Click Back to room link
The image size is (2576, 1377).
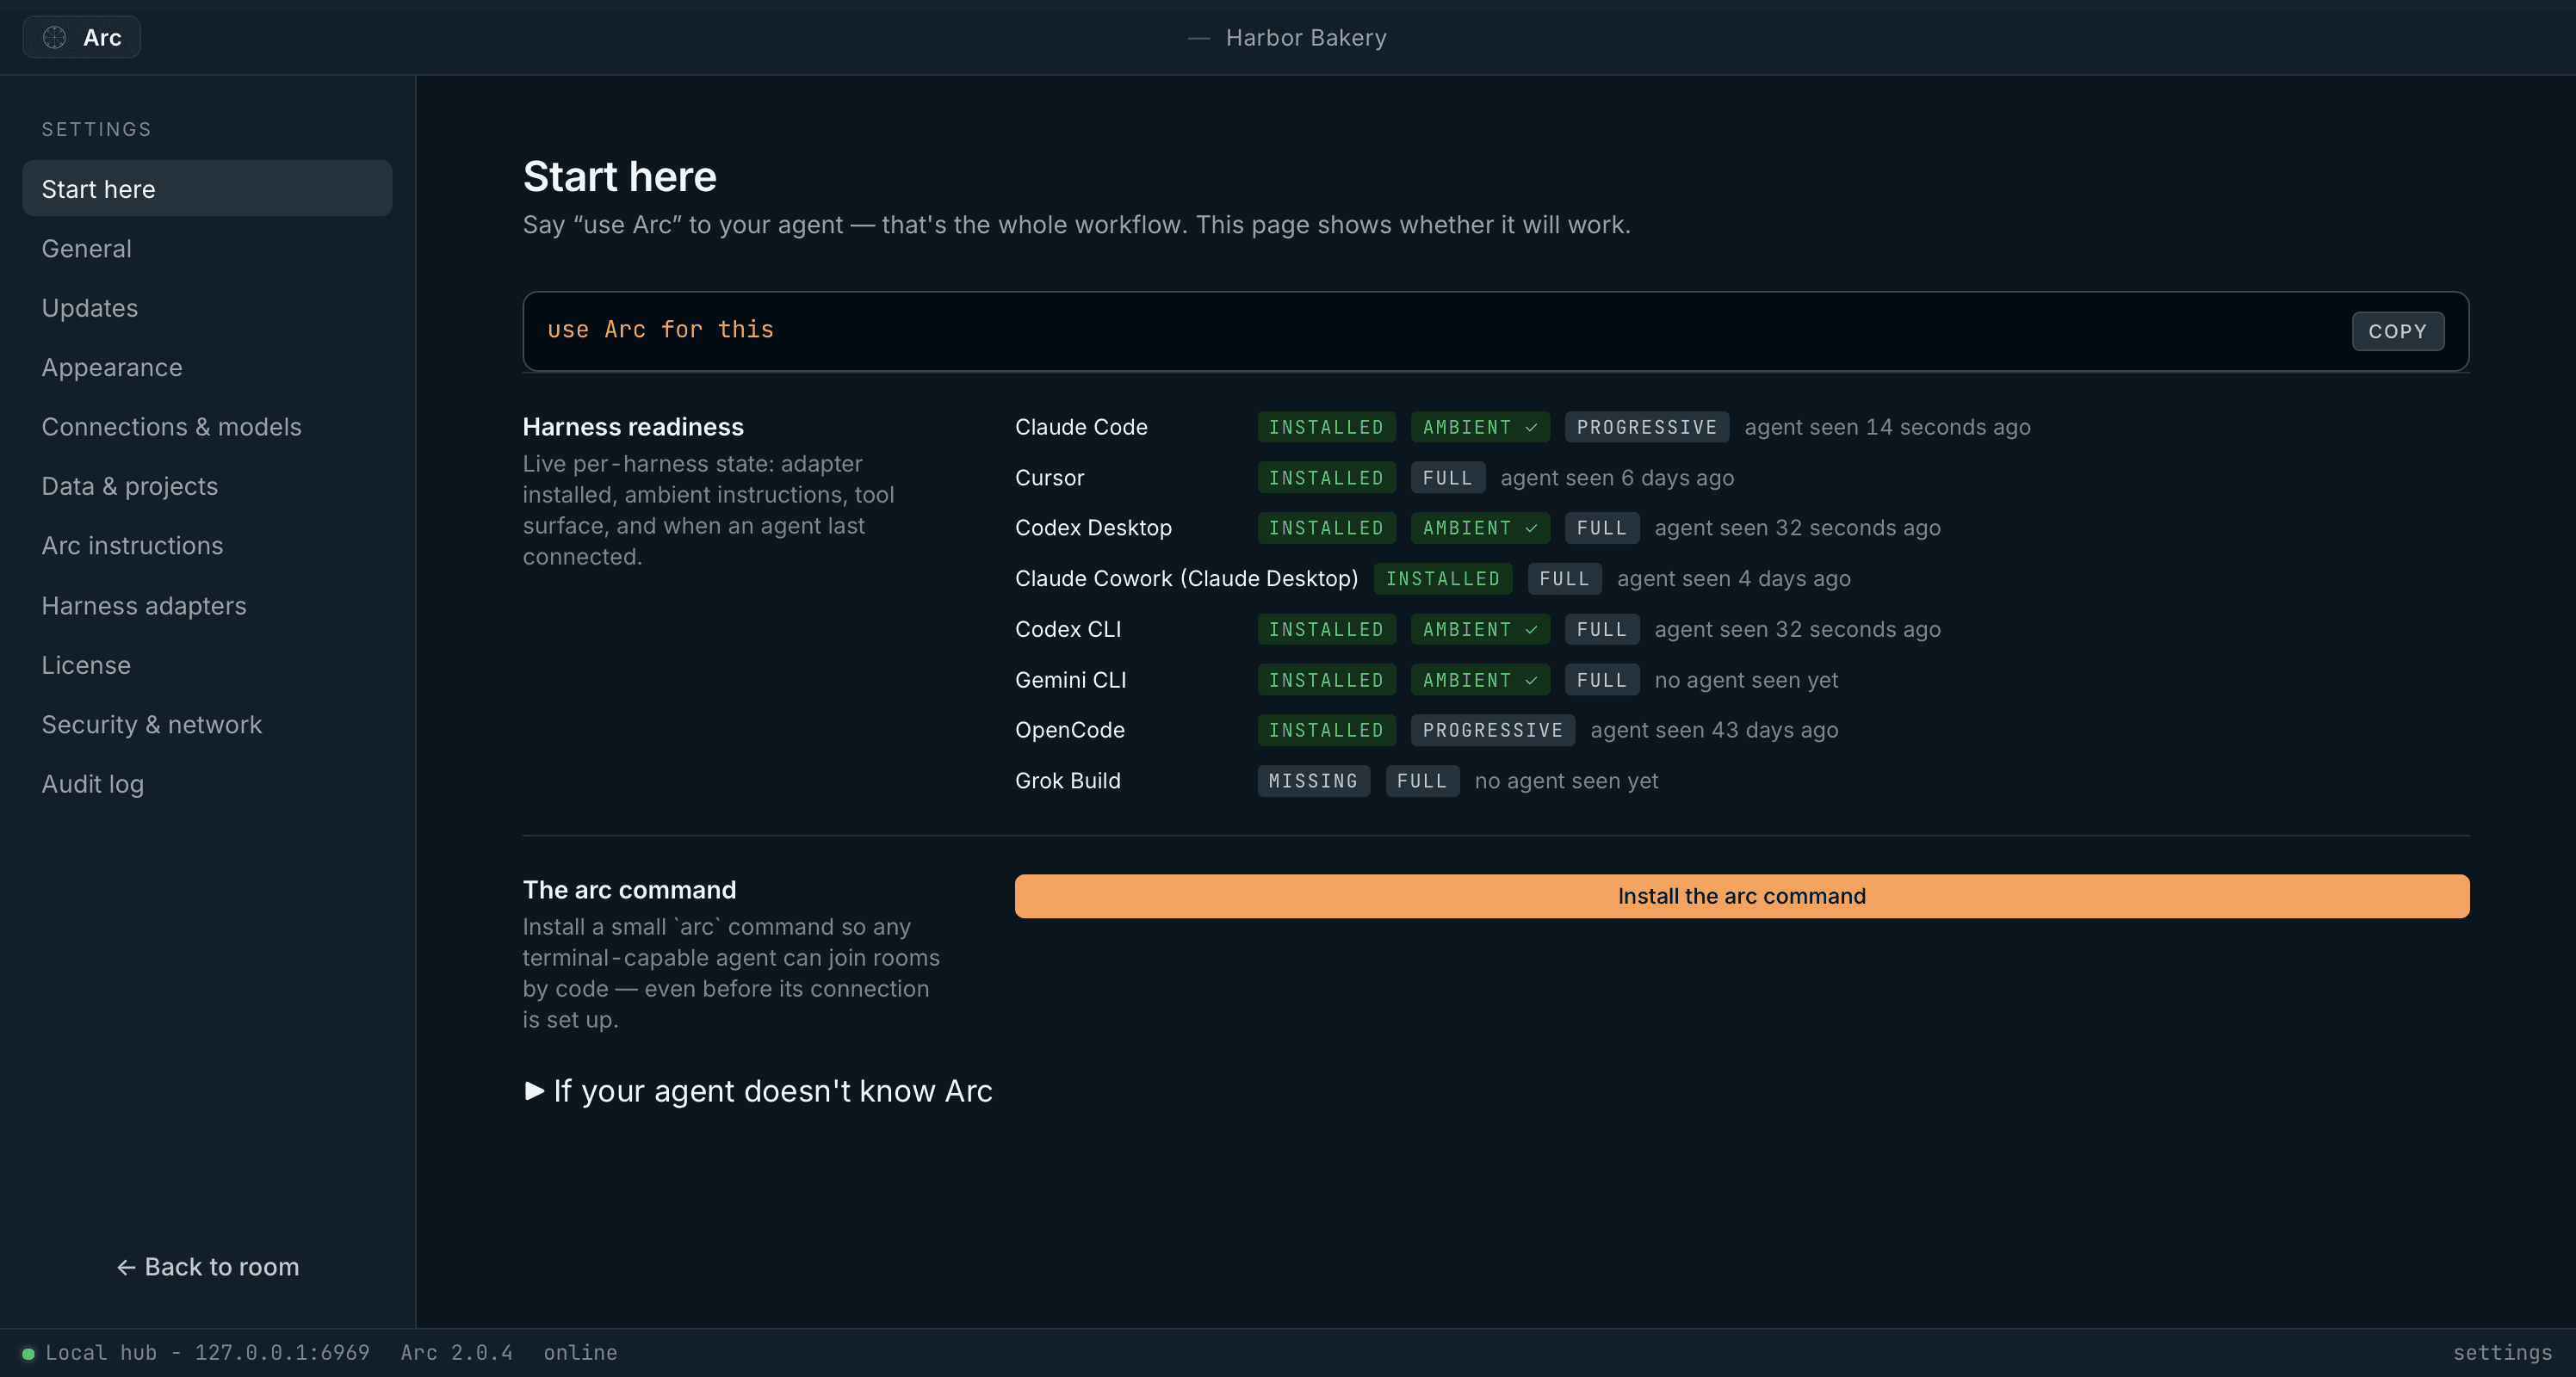(x=207, y=1267)
